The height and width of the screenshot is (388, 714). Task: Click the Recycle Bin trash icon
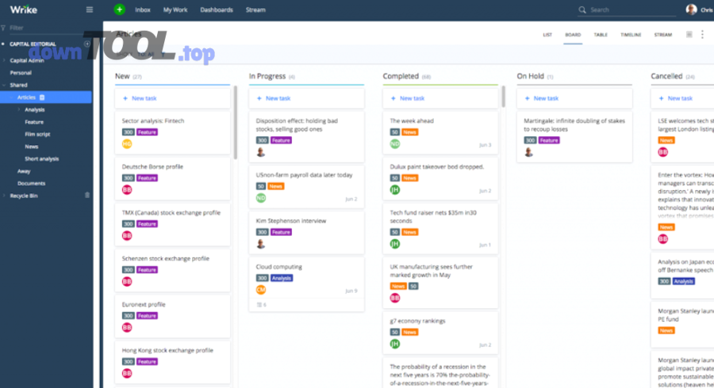87,195
